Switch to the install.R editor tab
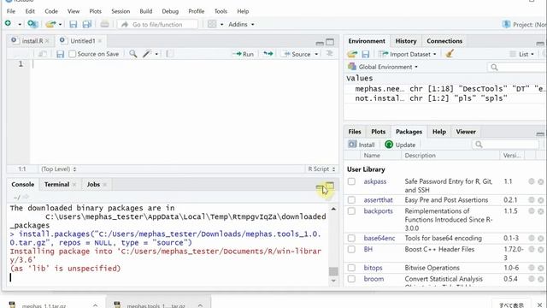The width and height of the screenshot is (547, 308). 32,41
